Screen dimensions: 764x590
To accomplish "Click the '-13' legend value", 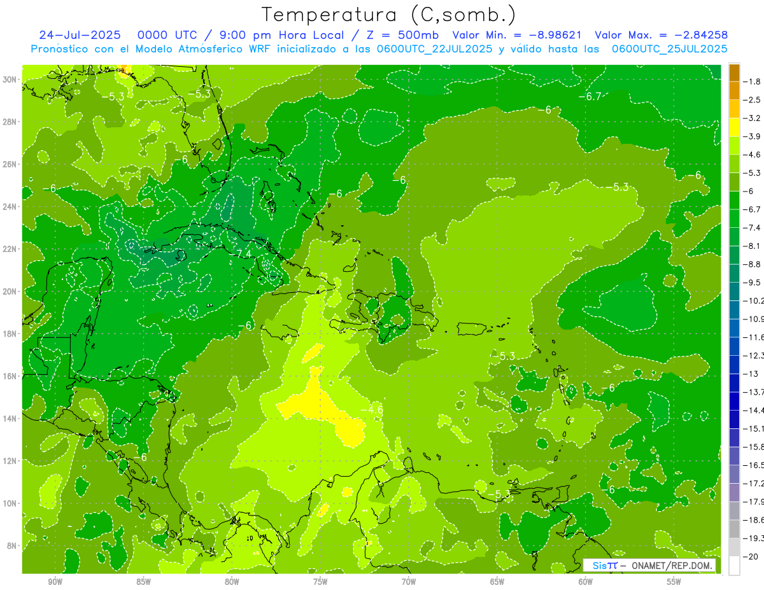I will pyautogui.click(x=751, y=374).
